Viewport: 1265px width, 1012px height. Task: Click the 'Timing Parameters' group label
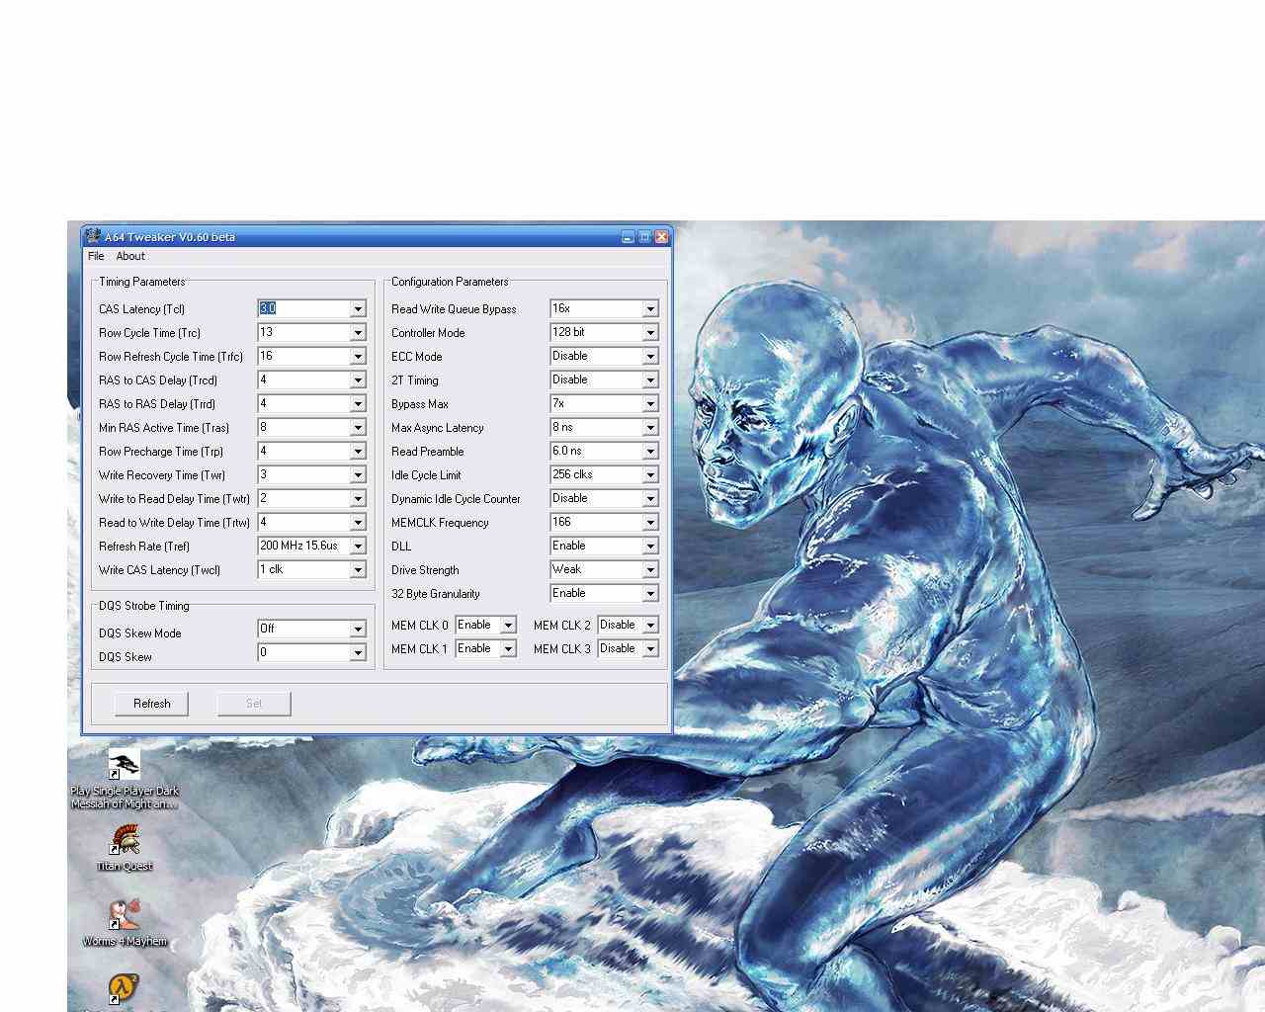[141, 282]
